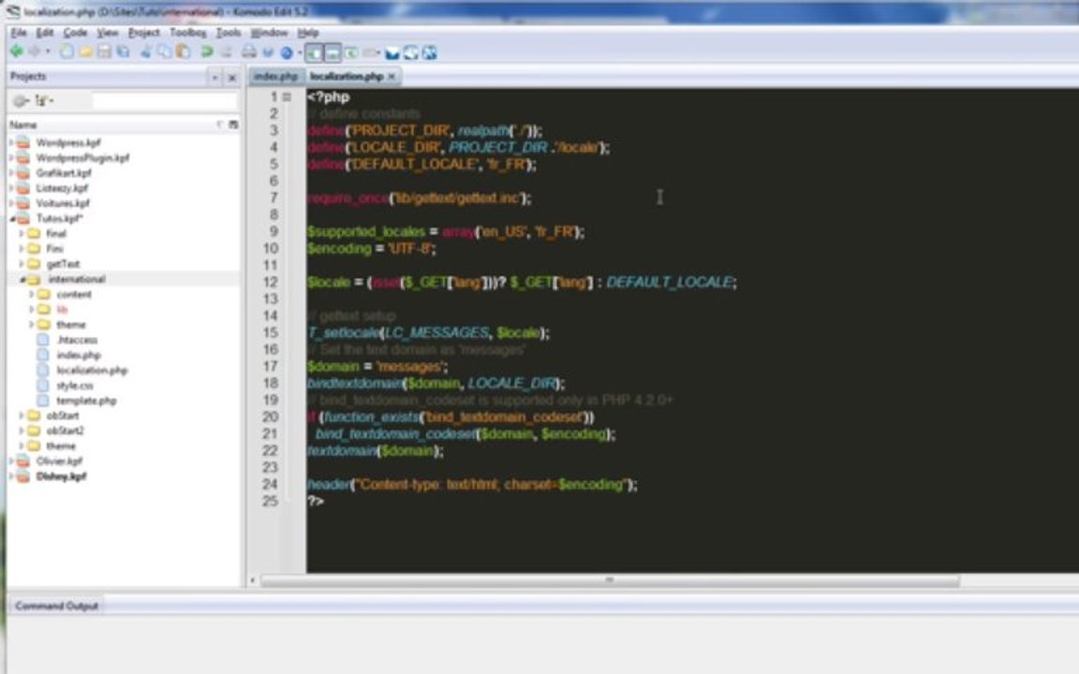Expand the obStart folder
Viewport: 1079px width, 674px height.
(22, 416)
